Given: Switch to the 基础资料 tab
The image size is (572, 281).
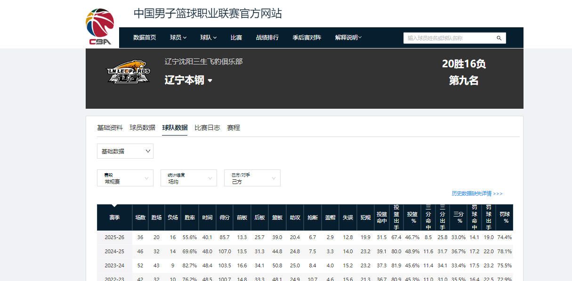Looking at the screenshot, I should coord(110,128).
